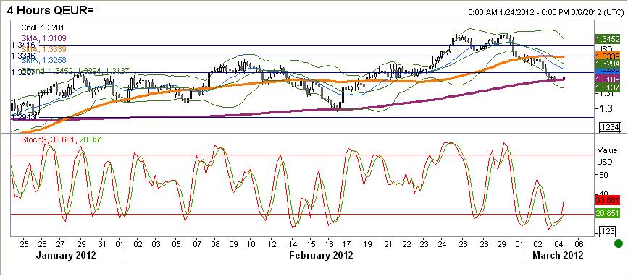This screenshot has height=276, width=628.
Task: Click the 1.3416 horizontal line label
Action: pyautogui.click(x=23, y=45)
